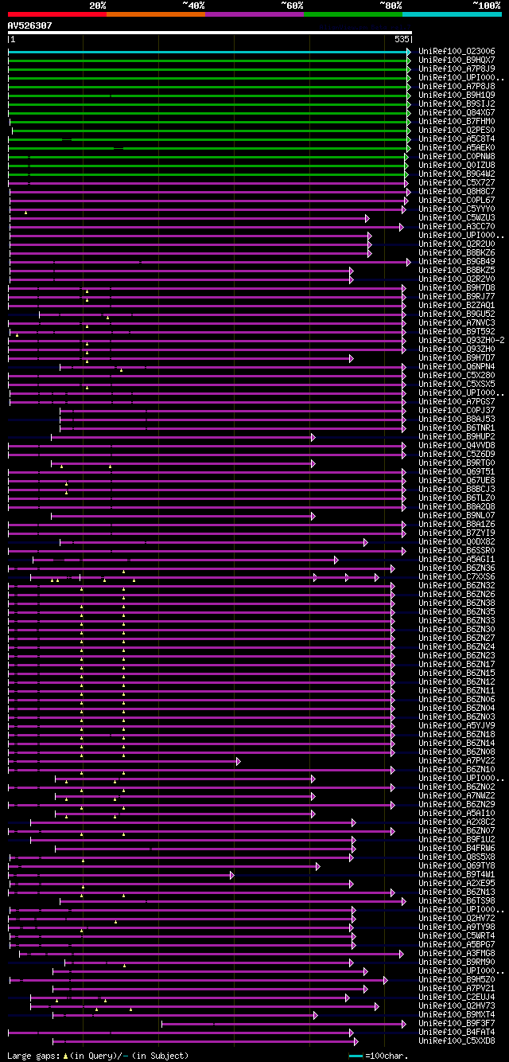
Task: Select the UniRef100_Q0DX82 entry
Action: pos(456,541)
